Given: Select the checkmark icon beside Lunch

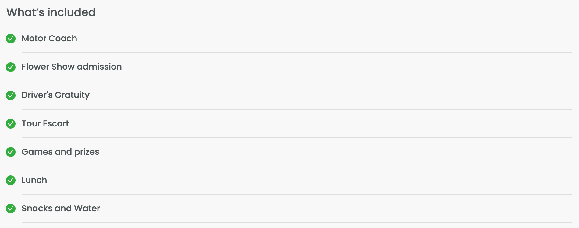Looking at the screenshot, I should click(x=11, y=180).
